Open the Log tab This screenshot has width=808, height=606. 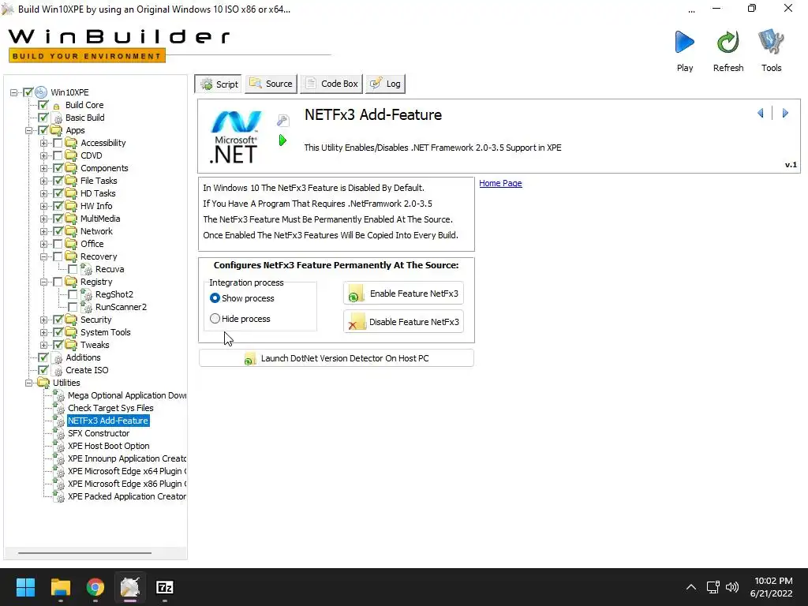click(x=385, y=84)
